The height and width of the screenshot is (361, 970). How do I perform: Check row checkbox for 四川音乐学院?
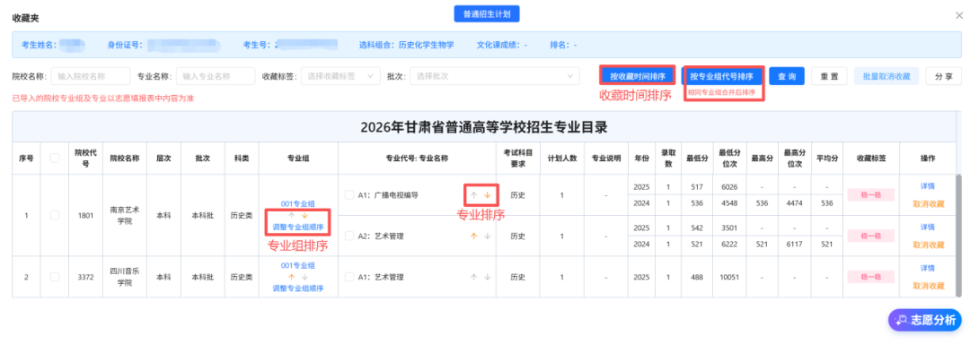(x=55, y=277)
